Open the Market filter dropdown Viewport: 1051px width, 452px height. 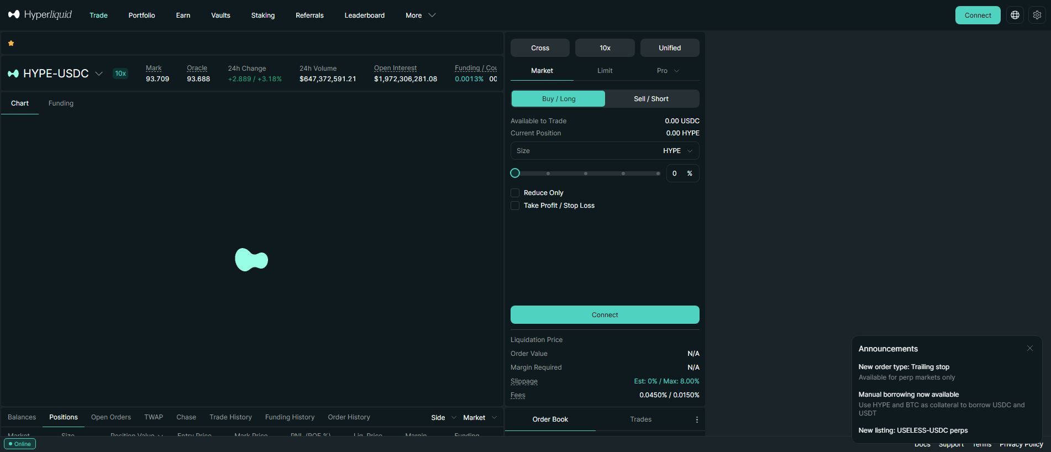480,418
